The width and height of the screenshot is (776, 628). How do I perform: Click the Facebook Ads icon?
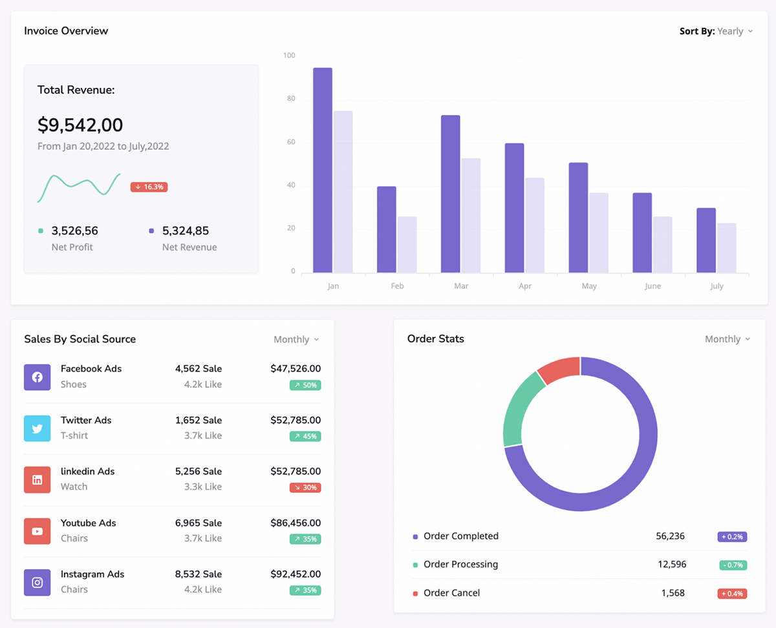pyautogui.click(x=37, y=377)
